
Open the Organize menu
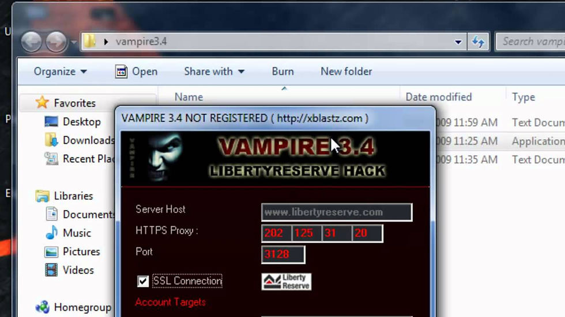pyautogui.click(x=60, y=71)
